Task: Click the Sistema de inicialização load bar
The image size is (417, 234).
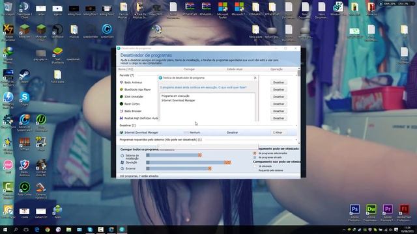Action: [x=174, y=155]
